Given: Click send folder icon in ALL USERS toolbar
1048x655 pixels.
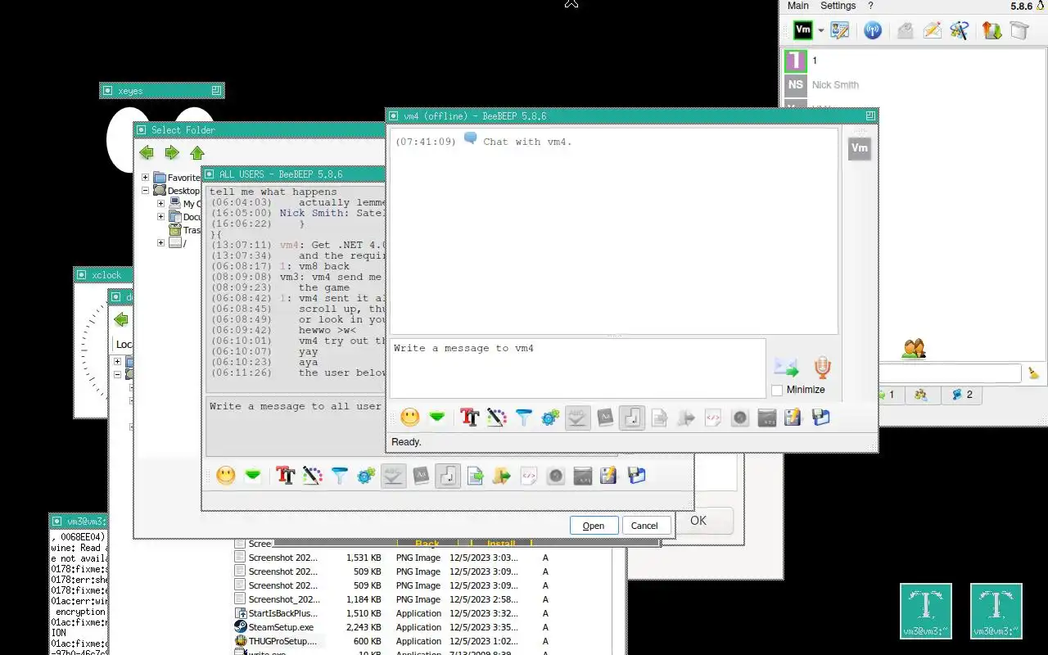Looking at the screenshot, I should [502, 476].
